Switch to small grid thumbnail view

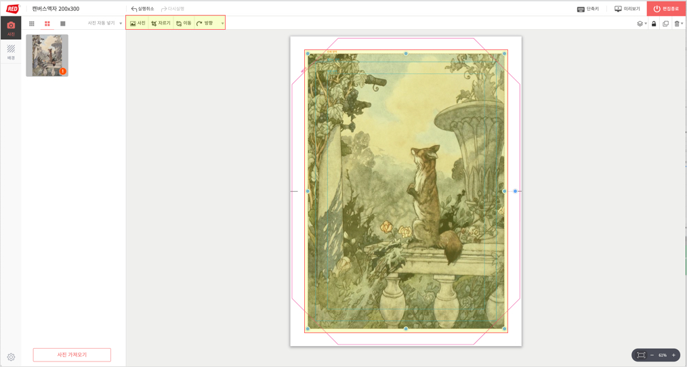(32, 24)
